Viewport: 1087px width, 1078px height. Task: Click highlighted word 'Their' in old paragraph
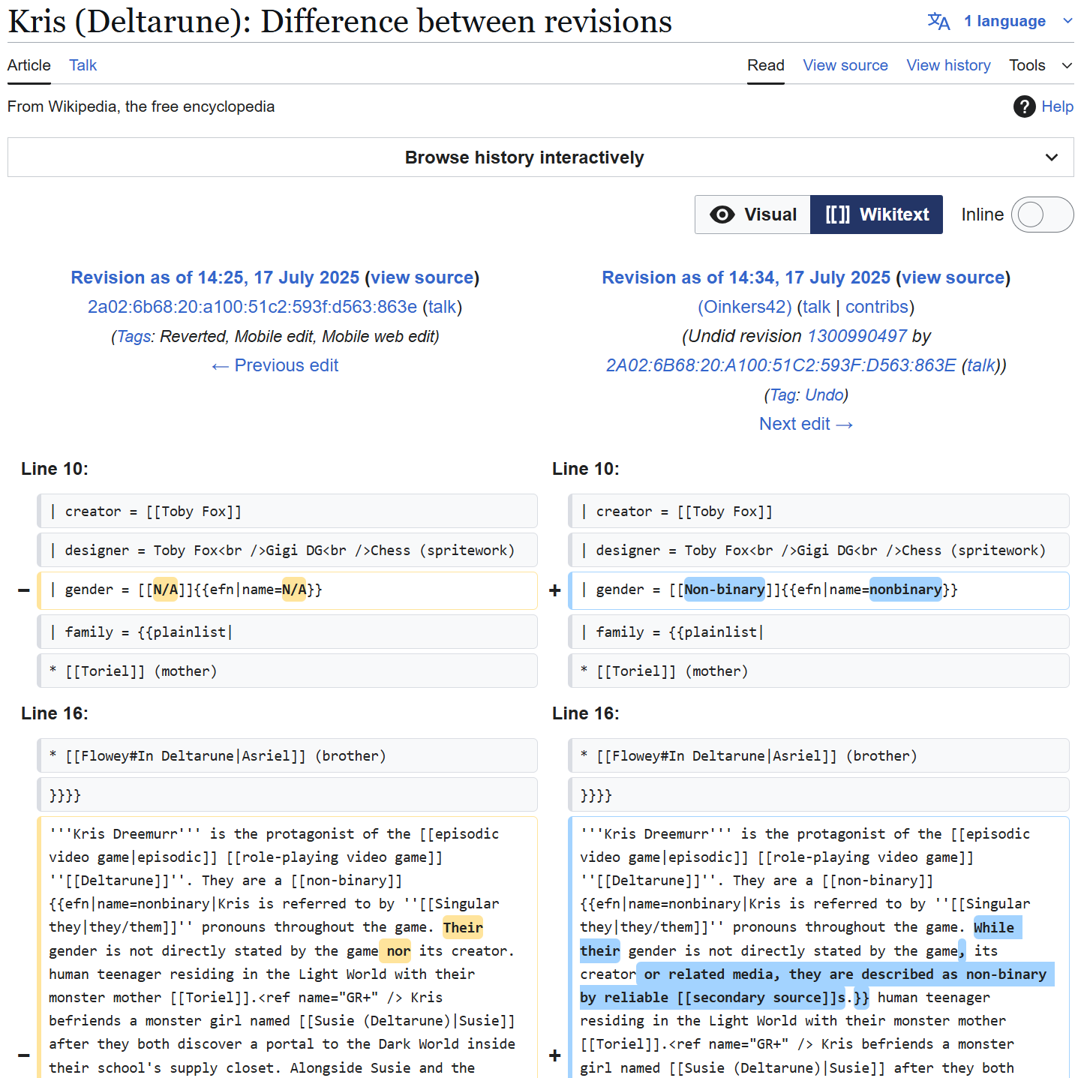tap(463, 928)
